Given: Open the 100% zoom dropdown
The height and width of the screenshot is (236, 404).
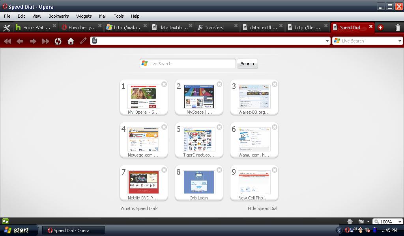Looking at the screenshot, I should pyautogui.click(x=400, y=221).
